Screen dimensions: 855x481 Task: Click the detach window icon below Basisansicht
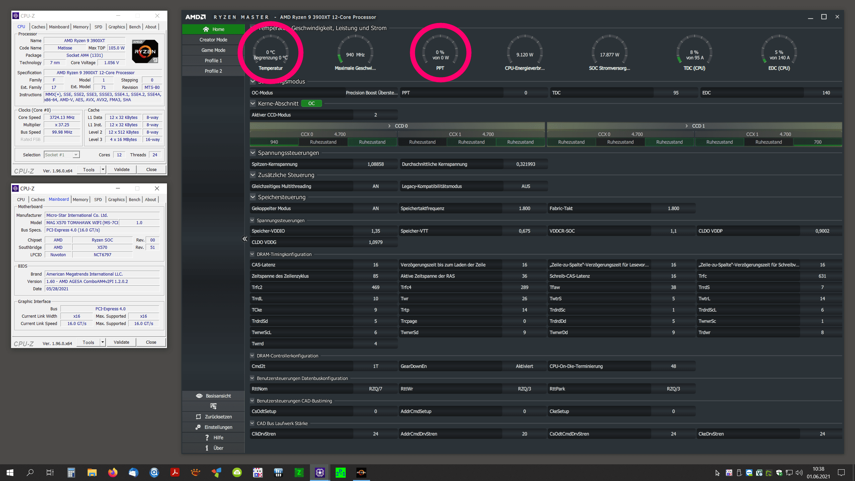tap(213, 406)
